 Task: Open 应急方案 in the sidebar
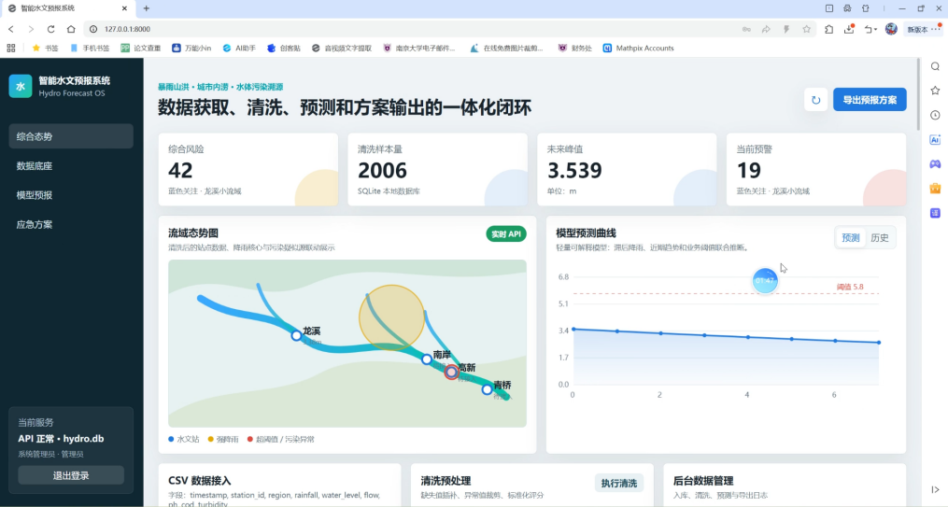pyautogui.click(x=71, y=224)
